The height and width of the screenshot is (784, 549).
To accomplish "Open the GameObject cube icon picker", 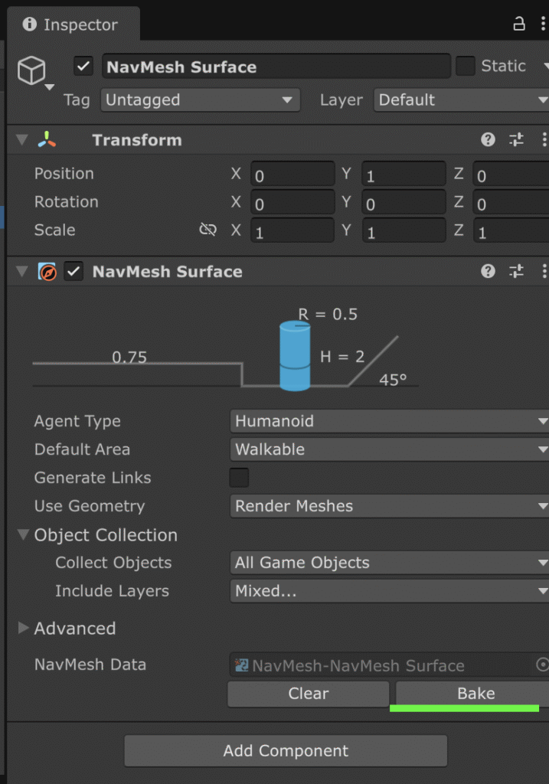I will pos(32,72).
